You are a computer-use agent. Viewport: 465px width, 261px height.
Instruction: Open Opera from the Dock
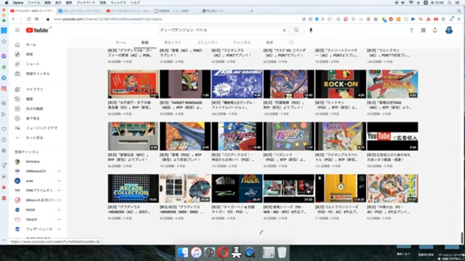coord(223,252)
